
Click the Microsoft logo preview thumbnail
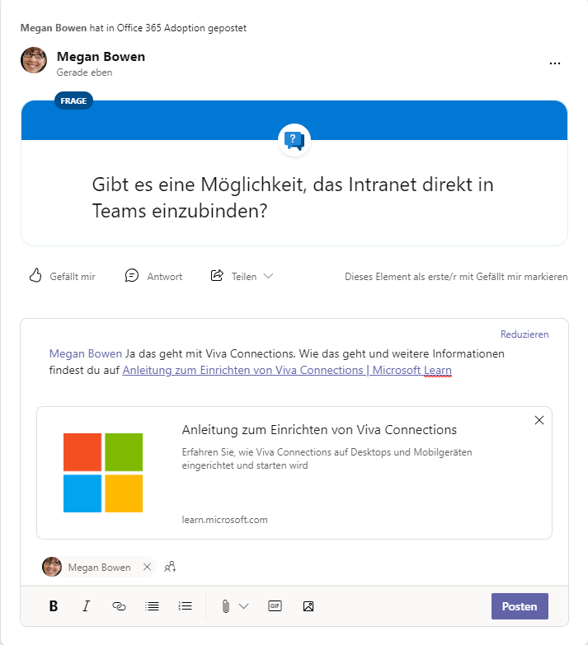tap(103, 473)
